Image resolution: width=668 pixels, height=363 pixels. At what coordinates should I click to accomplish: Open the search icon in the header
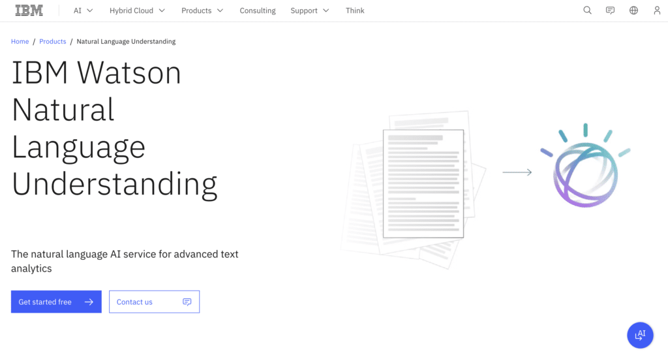point(588,10)
